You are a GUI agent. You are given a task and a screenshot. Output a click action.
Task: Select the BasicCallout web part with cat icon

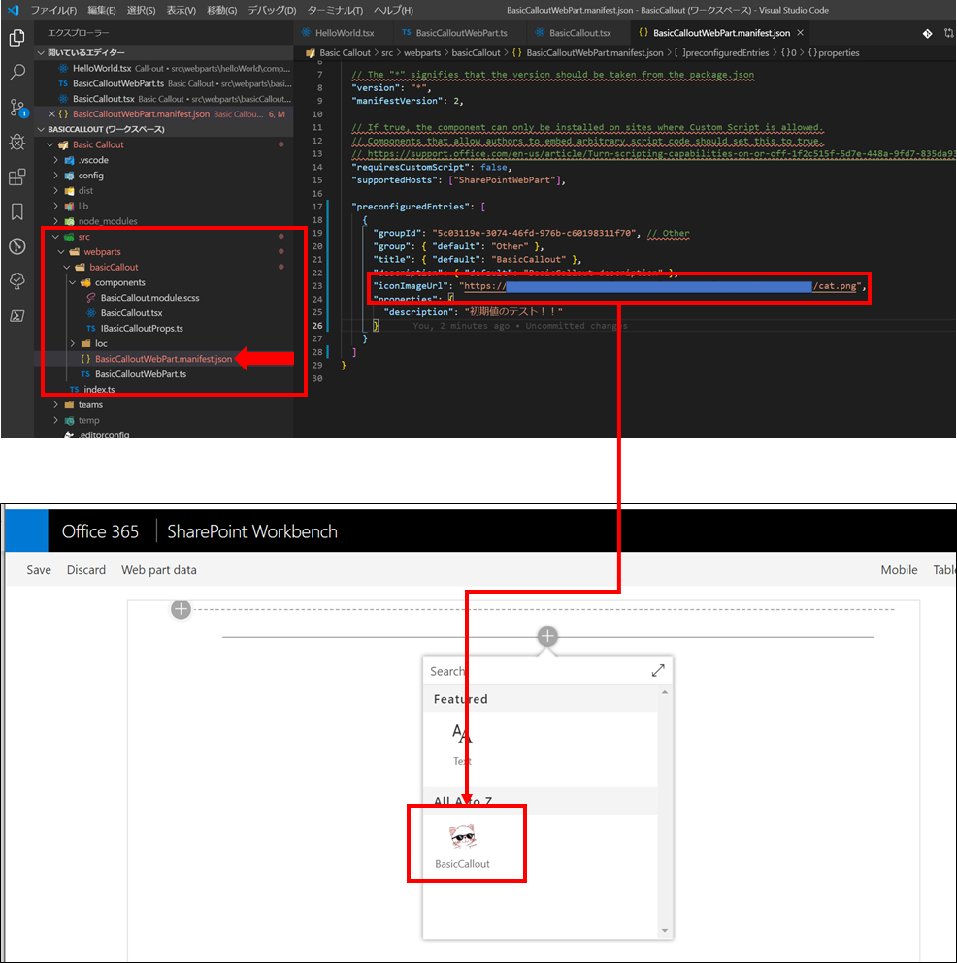pyautogui.click(x=462, y=846)
